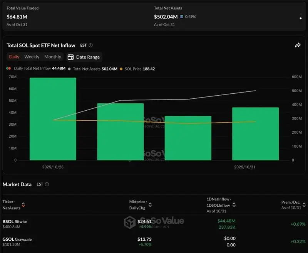This screenshot has height=253, width=308.
Task: Click the 2025/10/31 green inflow bar
Action: tap(255, 133)
